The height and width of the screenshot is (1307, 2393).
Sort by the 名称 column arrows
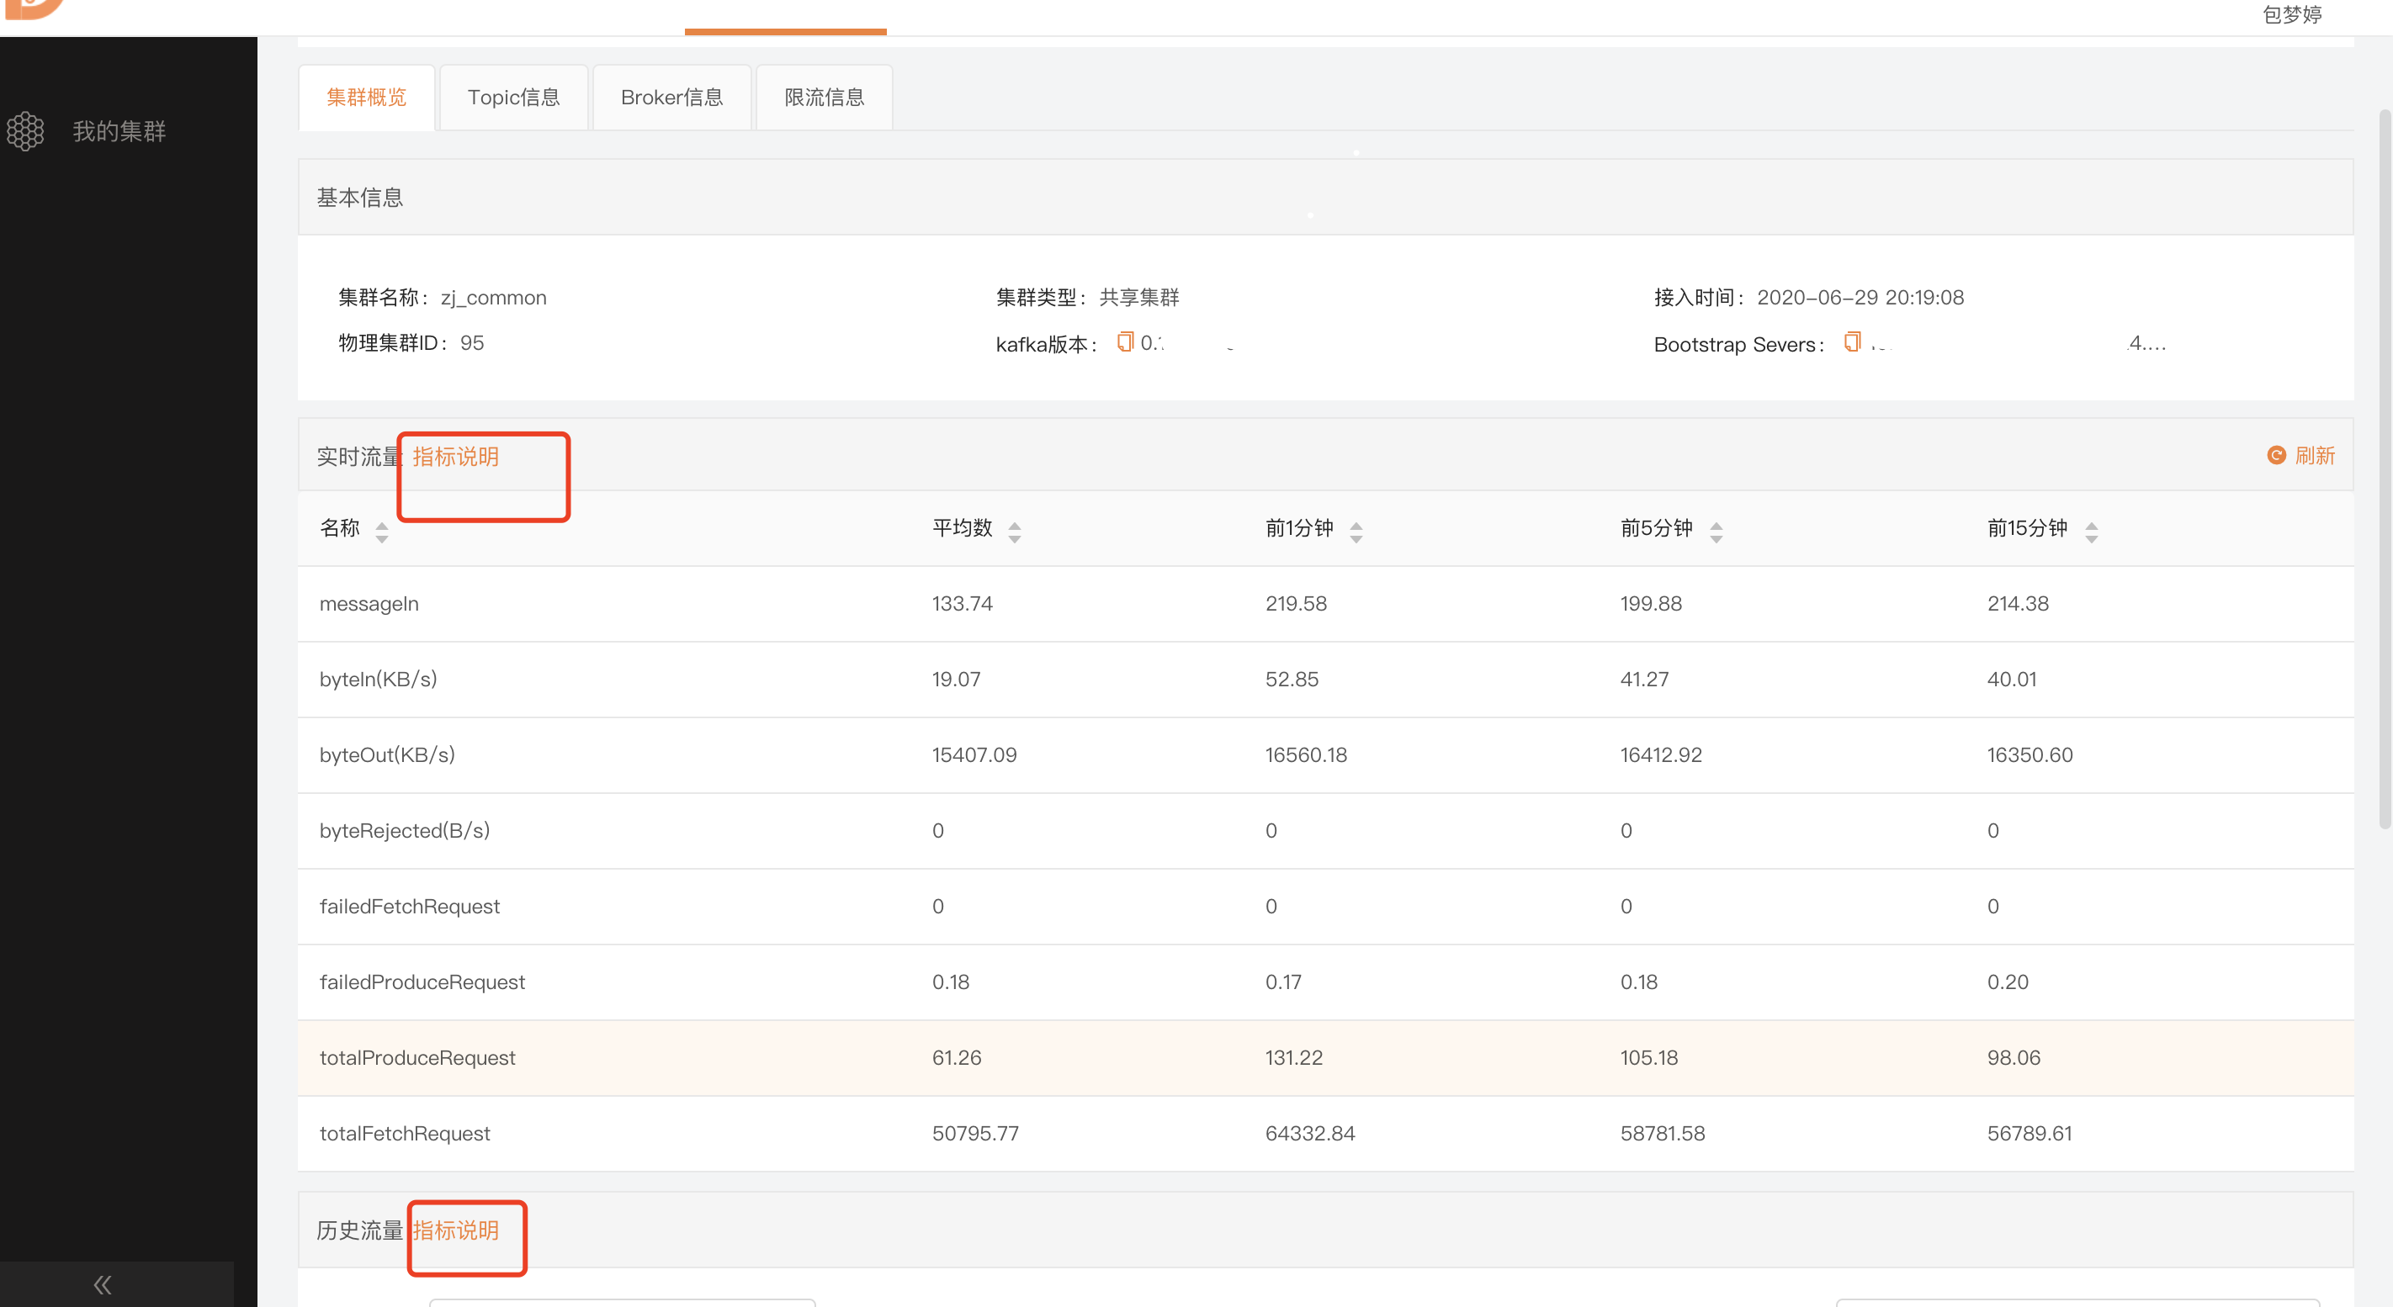coord(381,532)
